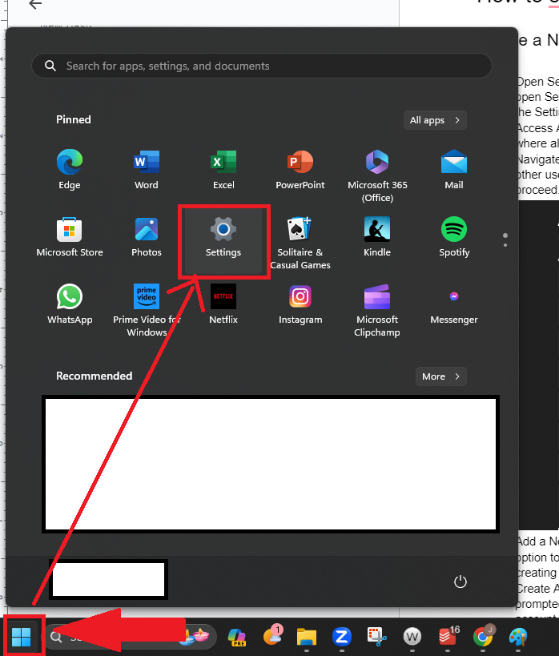The width and height of the screenshot is (559, 656).
Task: Click the Start menu search field
Action: 262,66
